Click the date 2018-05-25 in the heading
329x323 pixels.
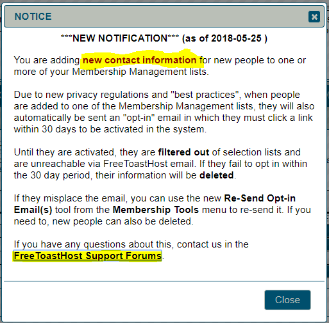[x=236, y=38]
